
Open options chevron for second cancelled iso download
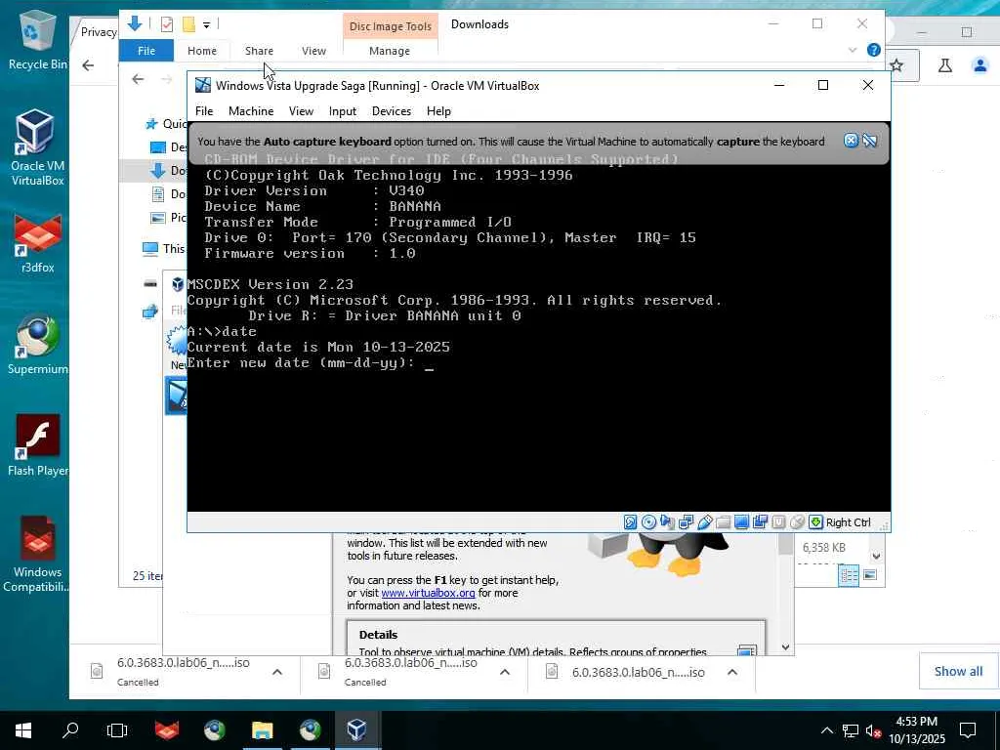pyautogui.click(x=505, y=672)
